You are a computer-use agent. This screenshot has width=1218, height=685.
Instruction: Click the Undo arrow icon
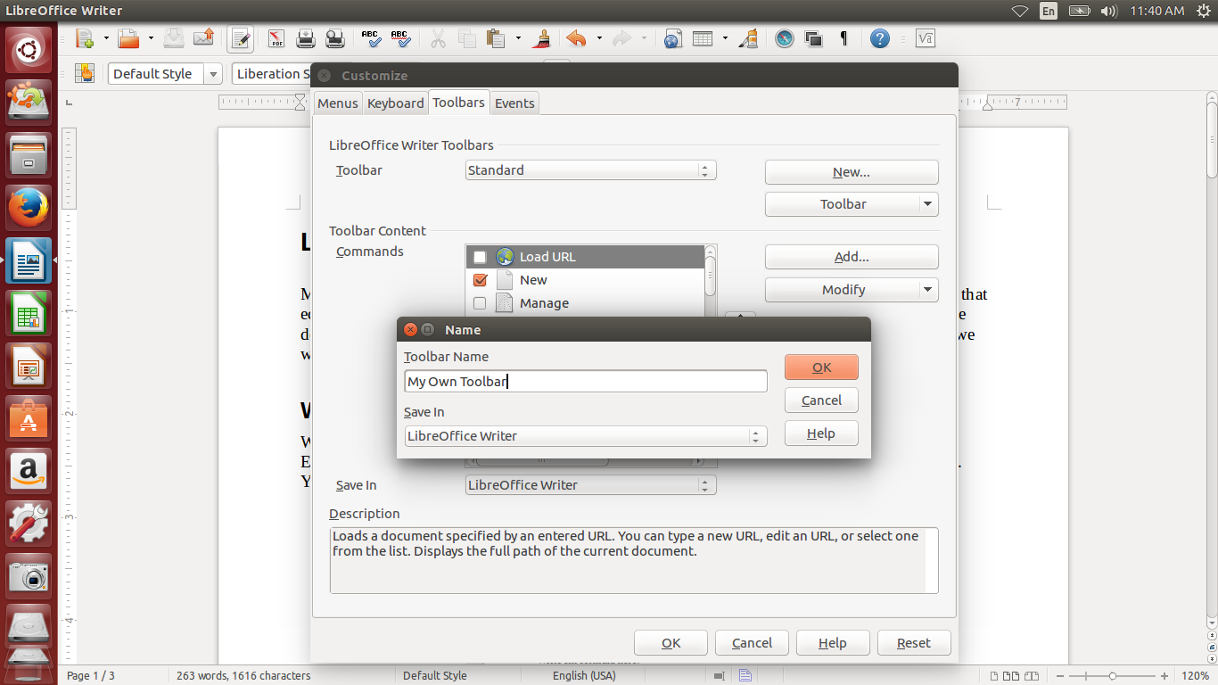[x=576, y=38]
